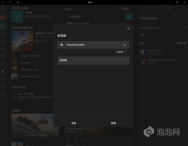Add AceyBongos as friend plus icon
Viewport: 188px width, 146px height.
184,60
